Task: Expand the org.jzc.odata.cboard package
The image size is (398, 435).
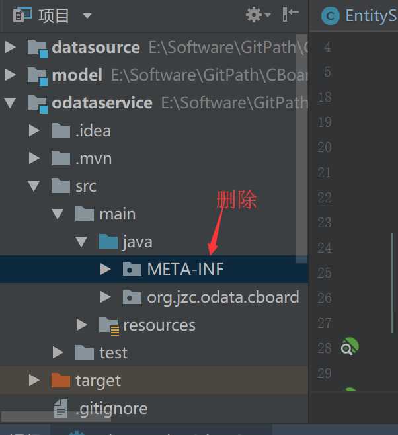Action: click(106, 297)
